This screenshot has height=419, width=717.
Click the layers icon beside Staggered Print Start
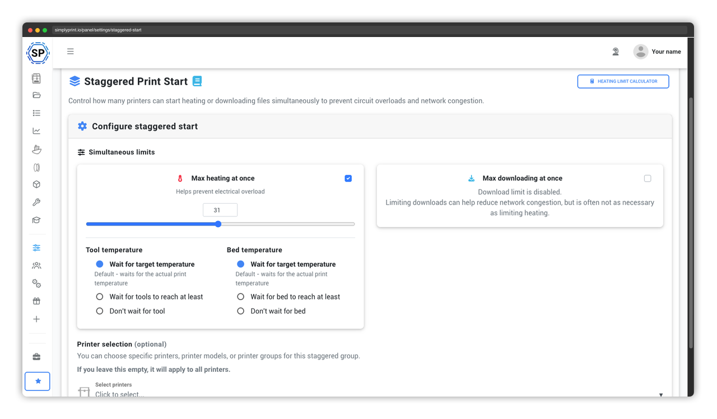(75, 81)
